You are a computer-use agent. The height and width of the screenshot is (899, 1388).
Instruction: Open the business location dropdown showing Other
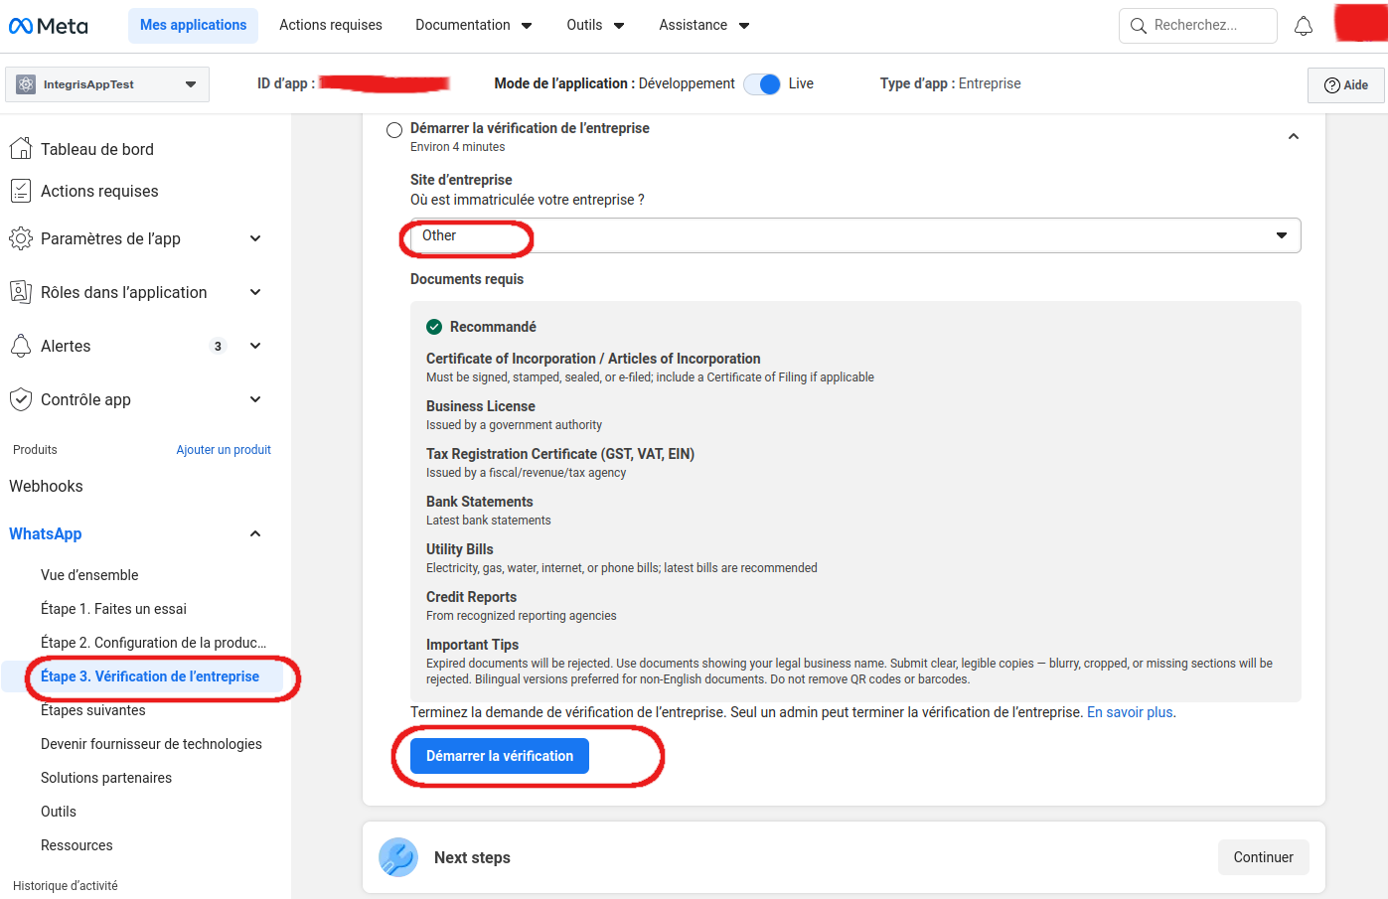[x=855, y=235]
